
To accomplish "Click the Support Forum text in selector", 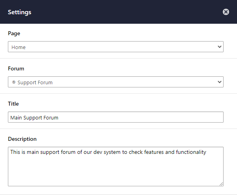I will (35, 83).
